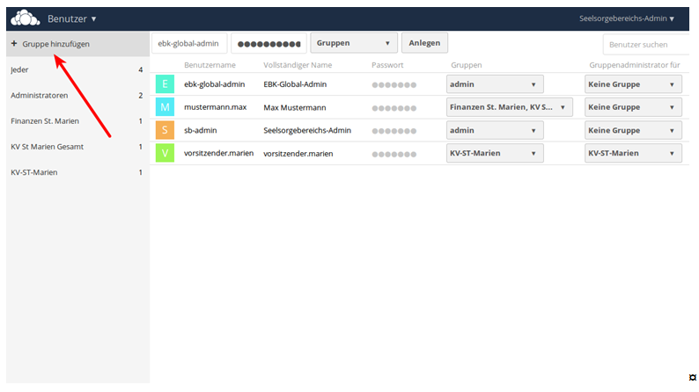699x392 pixels.
Task: Click password dots of sb-admin
Action: (394, 131)
